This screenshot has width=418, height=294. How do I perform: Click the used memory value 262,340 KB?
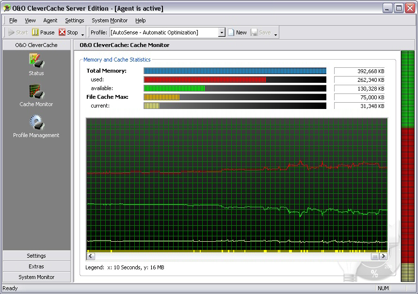point(359,80)
